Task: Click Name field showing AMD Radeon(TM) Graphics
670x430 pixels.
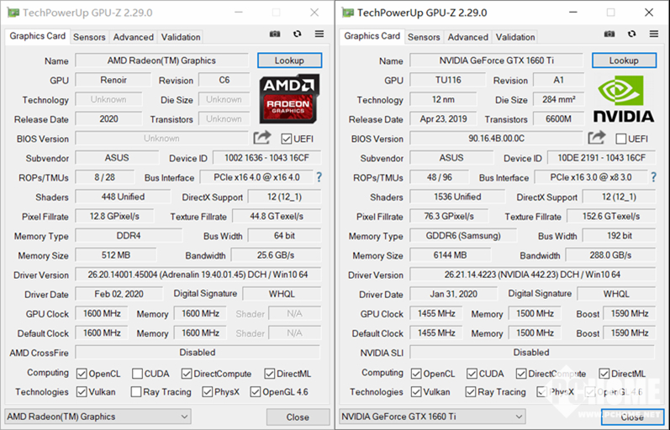Action: coord(161,60)
